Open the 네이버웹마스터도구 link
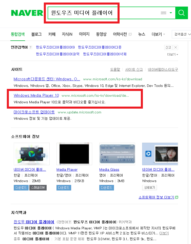Image resolution: width=191 pixels, height=244 pixels. [163, 69]
